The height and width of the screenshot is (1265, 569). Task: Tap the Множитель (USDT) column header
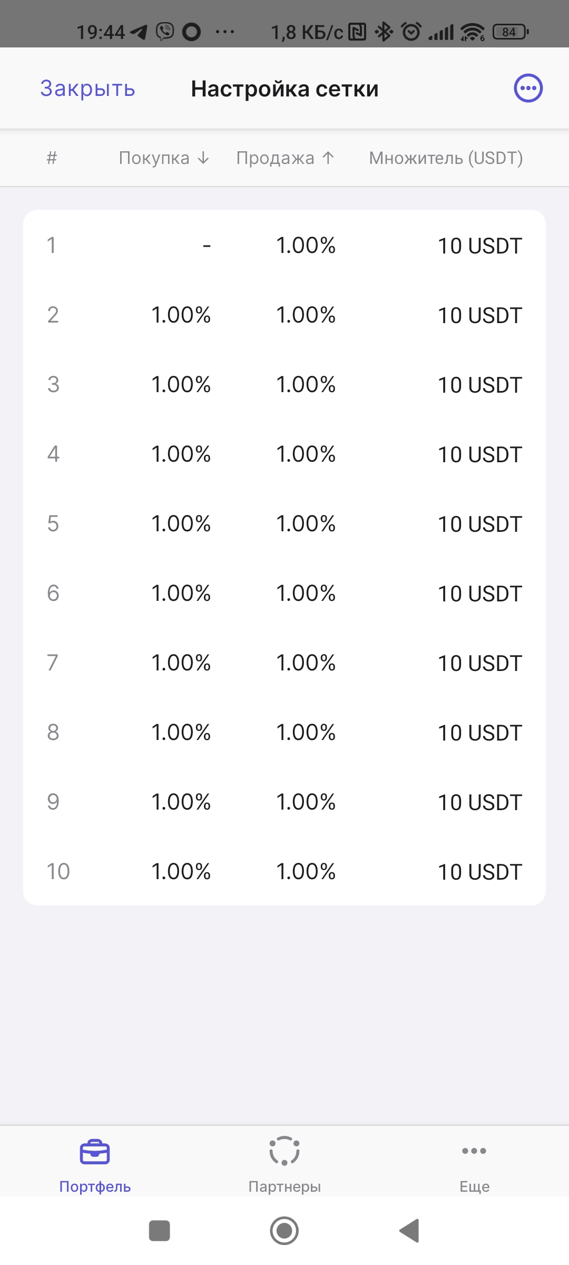(x=446, y=158)
